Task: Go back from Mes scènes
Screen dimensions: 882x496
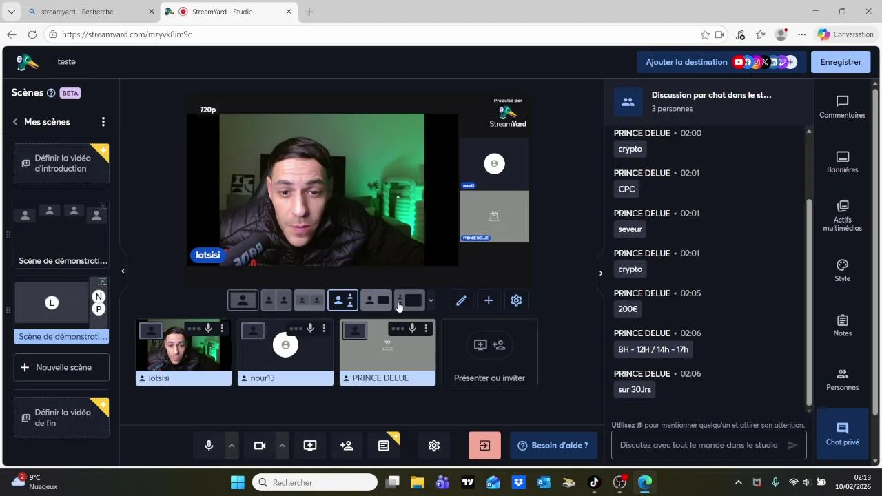Action: click(x=15, y=122)
